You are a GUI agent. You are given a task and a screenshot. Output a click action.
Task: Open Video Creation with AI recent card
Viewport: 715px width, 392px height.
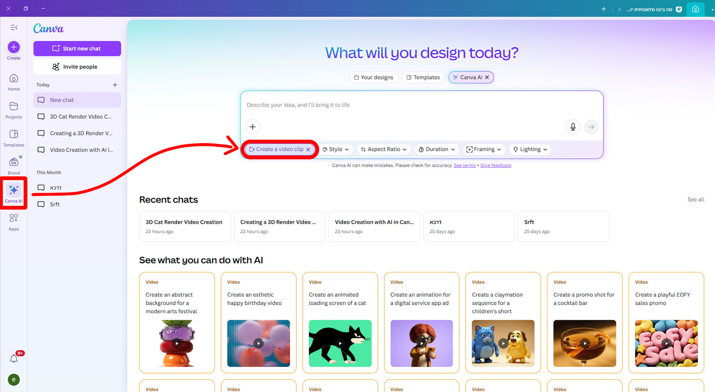click(375, 227)
